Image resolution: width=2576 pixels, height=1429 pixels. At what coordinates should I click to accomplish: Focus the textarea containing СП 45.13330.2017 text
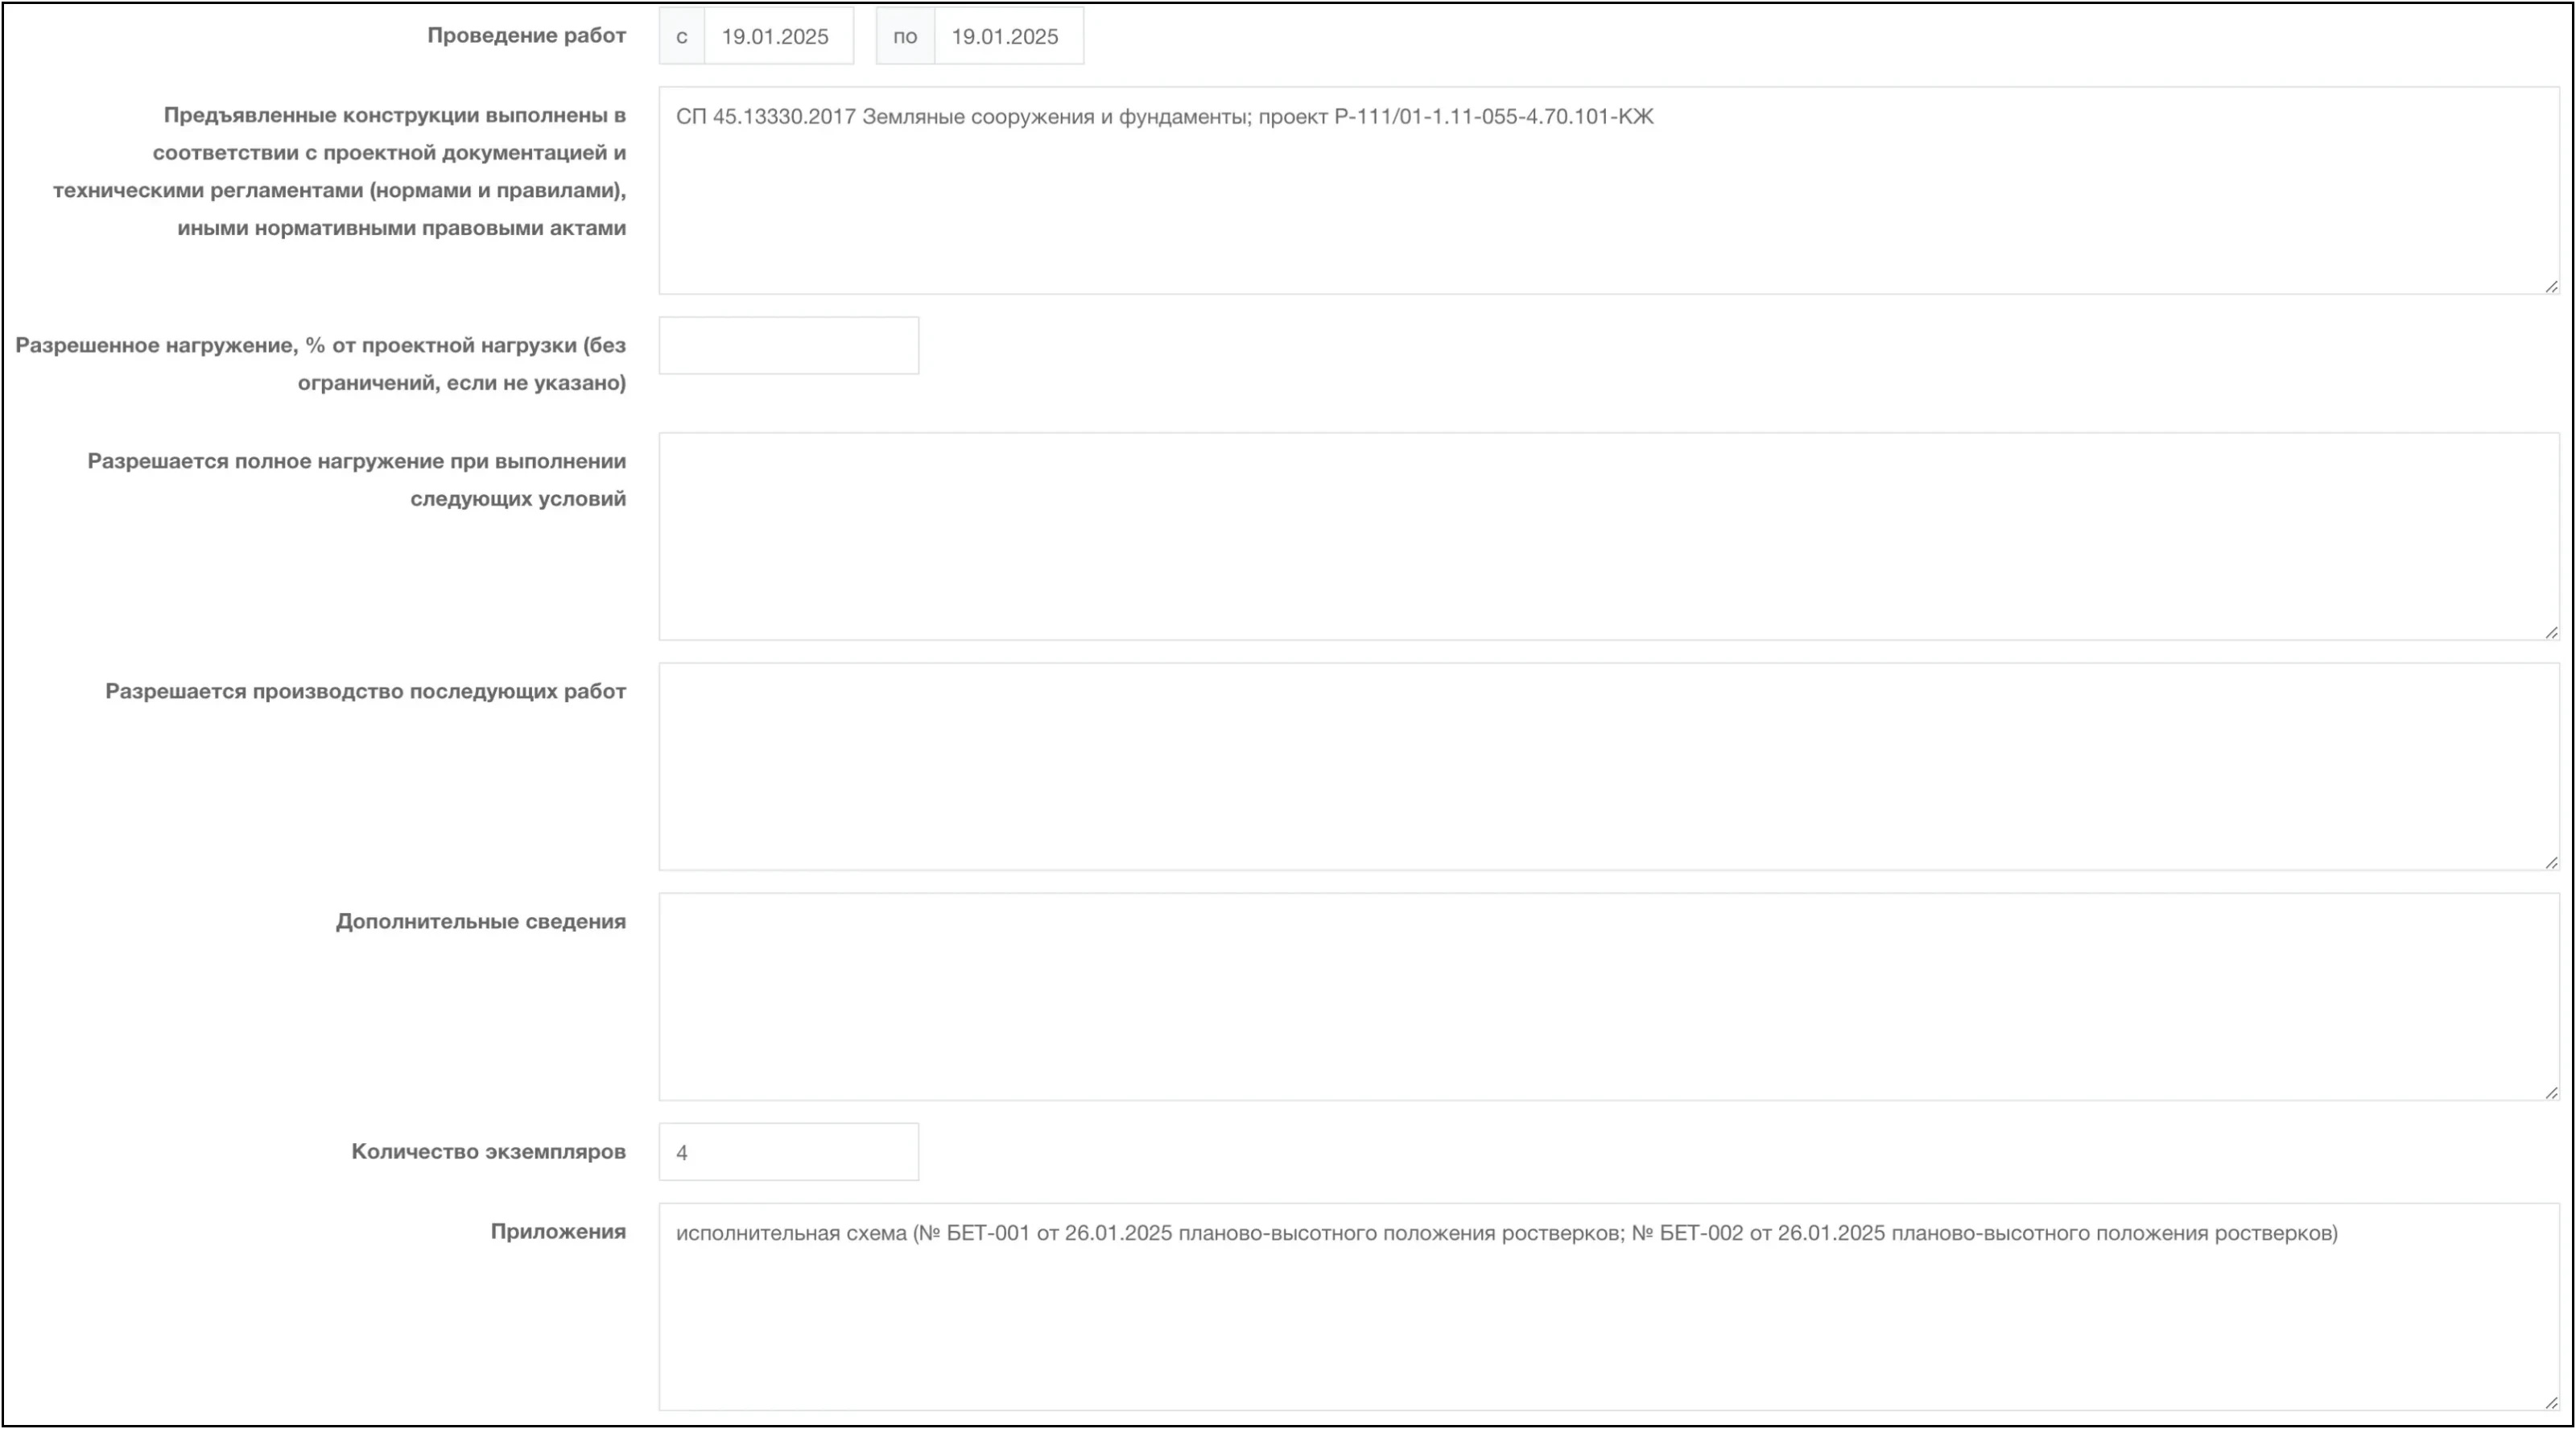1607,190
